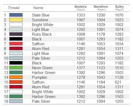
Task: Click the Marathon column header
Action: click(101, 8)
